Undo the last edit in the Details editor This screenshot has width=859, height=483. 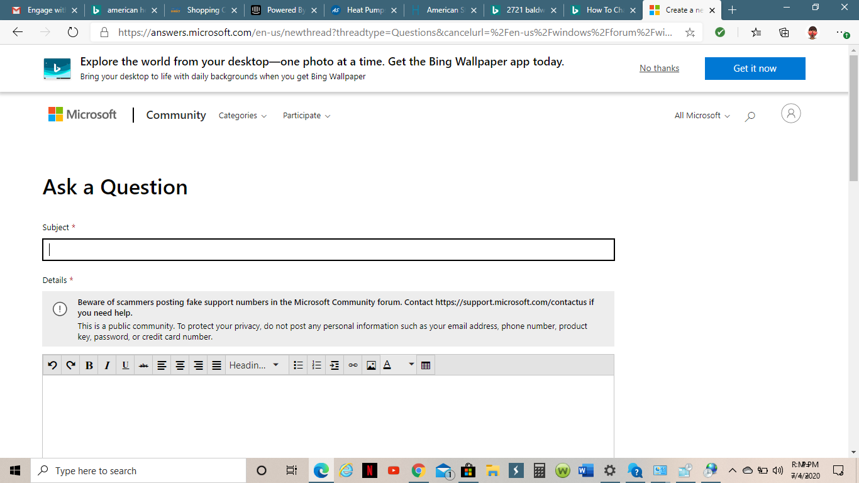[52, 365]
